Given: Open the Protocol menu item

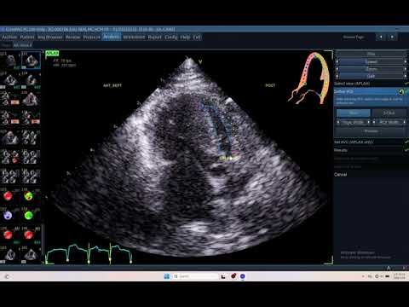Looking at the screenshot, I should click(91, 38).
